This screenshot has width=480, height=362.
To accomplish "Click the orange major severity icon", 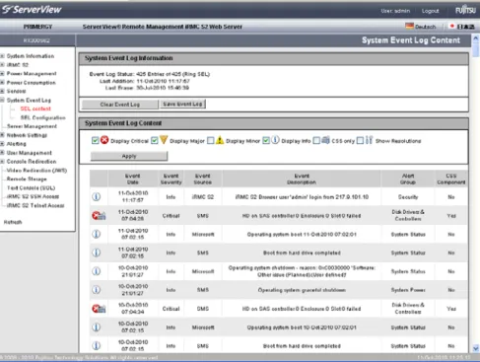I will 164,140.
